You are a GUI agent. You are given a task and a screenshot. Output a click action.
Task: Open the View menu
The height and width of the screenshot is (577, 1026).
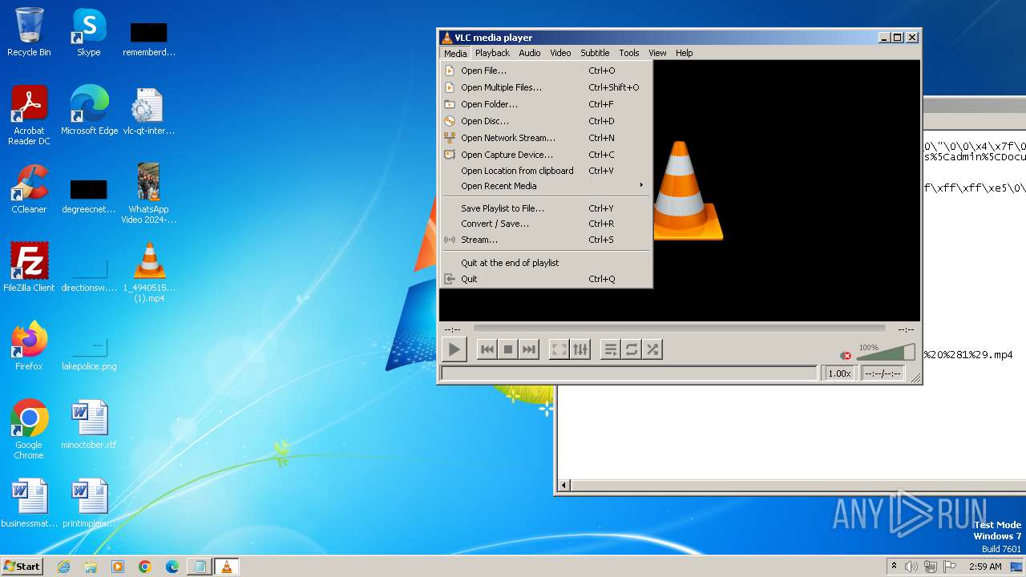click(x=657, y=53)
